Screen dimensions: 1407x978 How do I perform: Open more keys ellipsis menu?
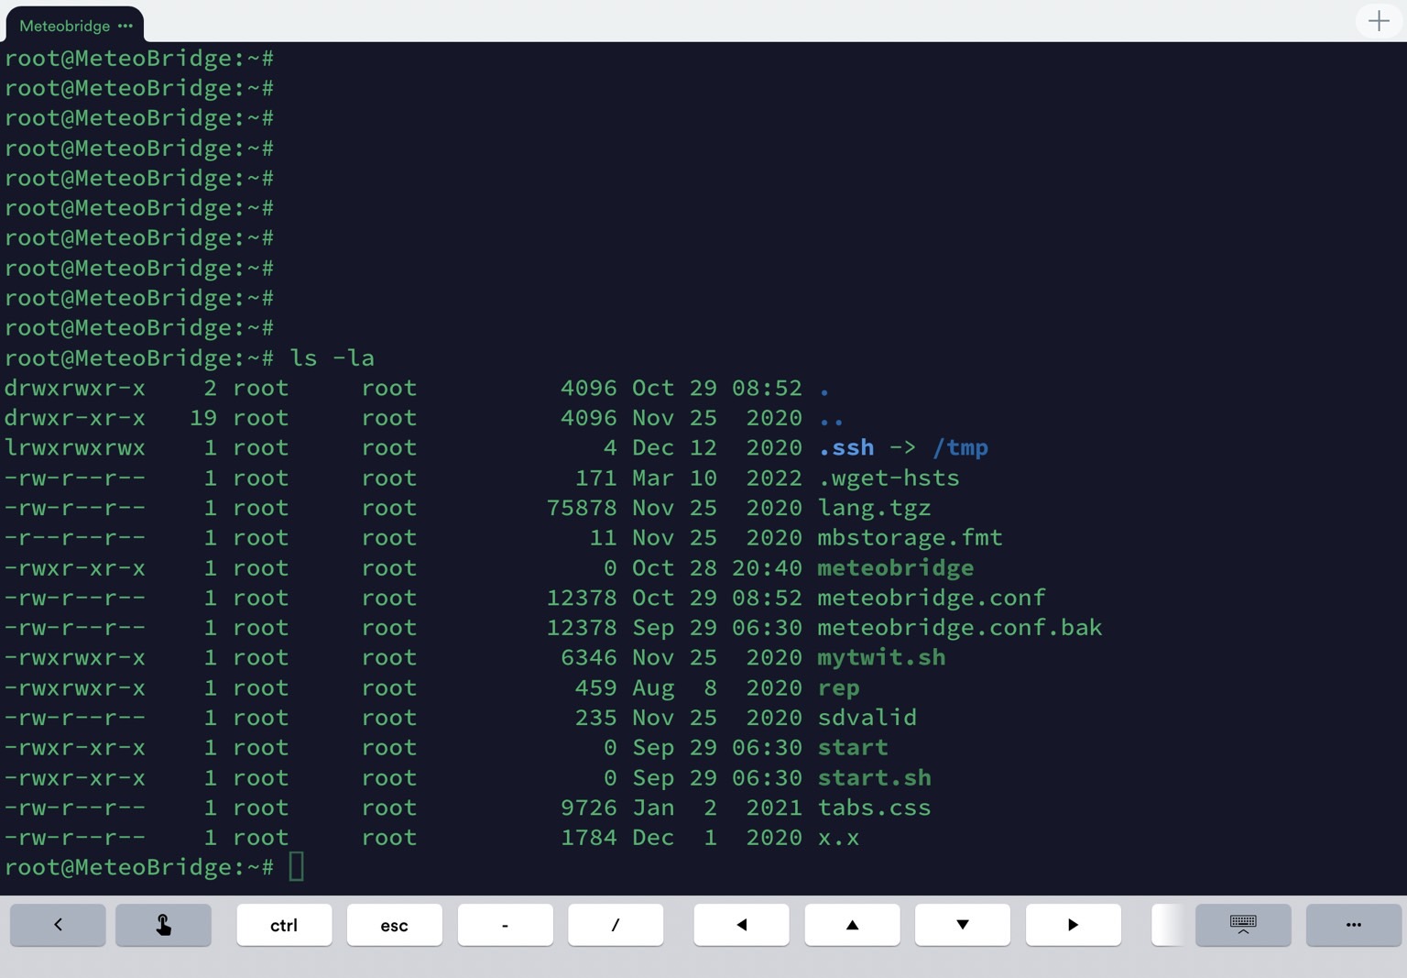1354,925
